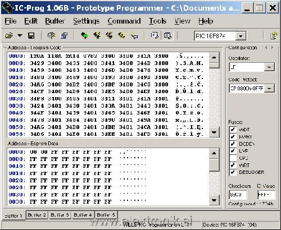Open the Edit menu
This screenshot has height=230, width=281.
point(31,21)
